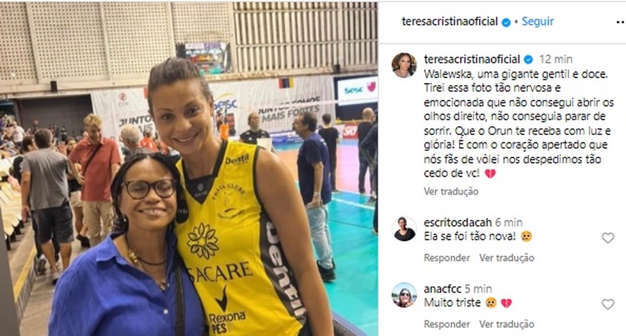Viewport: 626px width, 336px height.
Task: Open teresacristinaoficial header username link
Action: coord(449,21)
